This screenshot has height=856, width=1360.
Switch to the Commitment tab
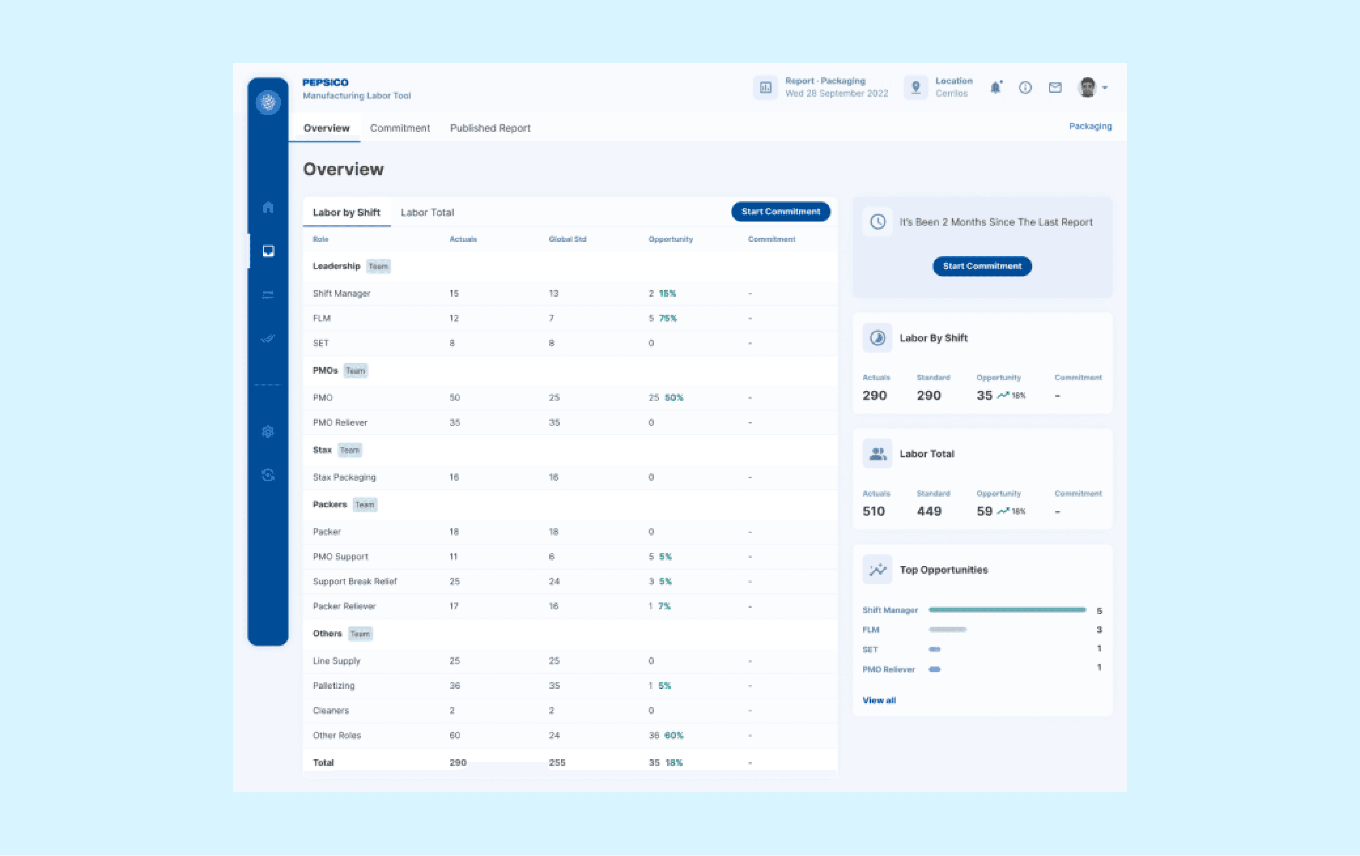click(x=400, y=128)
